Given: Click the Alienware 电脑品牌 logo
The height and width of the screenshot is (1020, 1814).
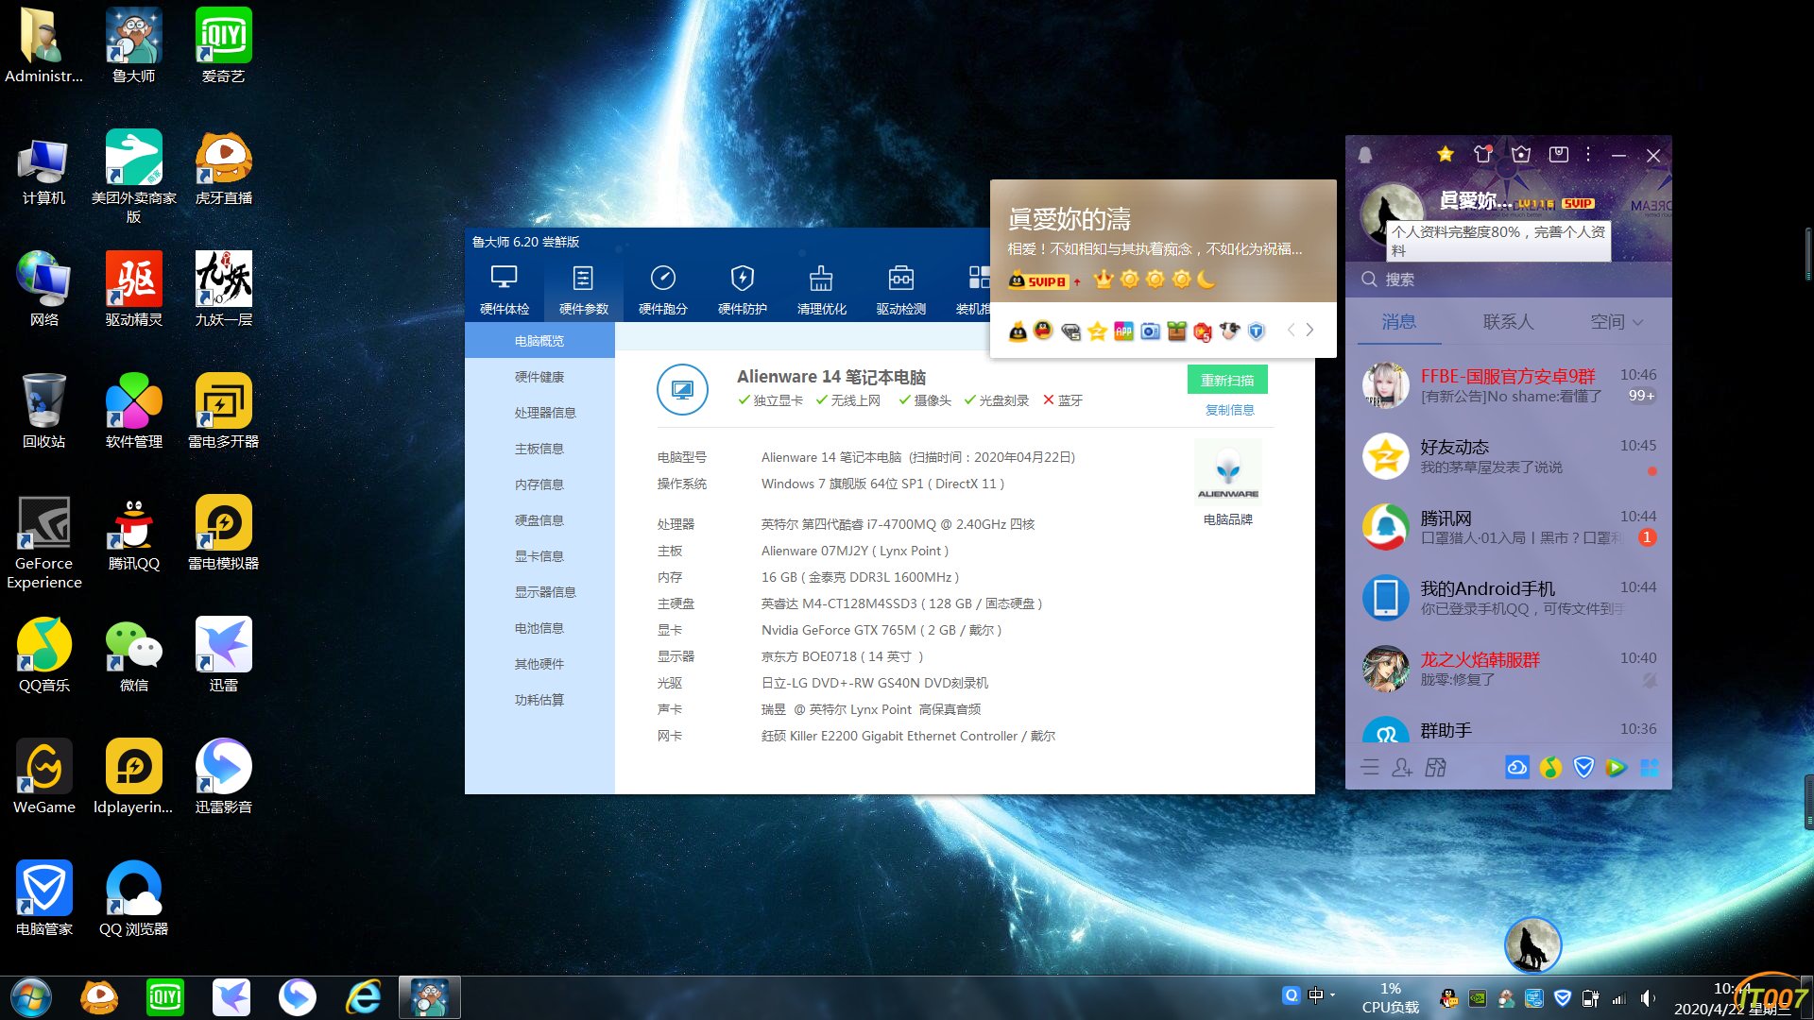Looking at the screenshot, I should (x=1228, y=473).
